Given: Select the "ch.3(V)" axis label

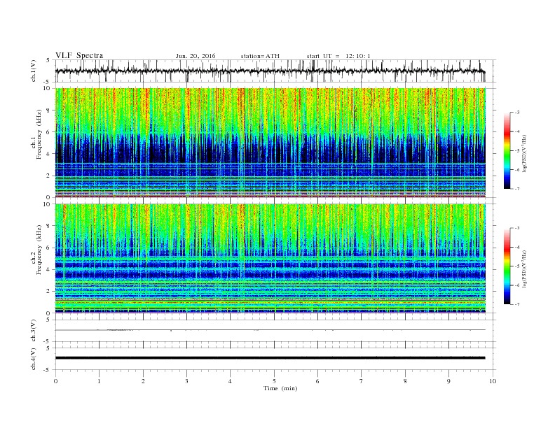Looking at the screenshot, I should (x=34, y=331).
